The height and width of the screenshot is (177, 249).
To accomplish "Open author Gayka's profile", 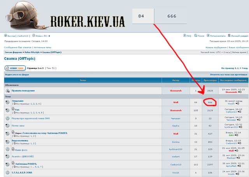I will click(x=175, y=126).
